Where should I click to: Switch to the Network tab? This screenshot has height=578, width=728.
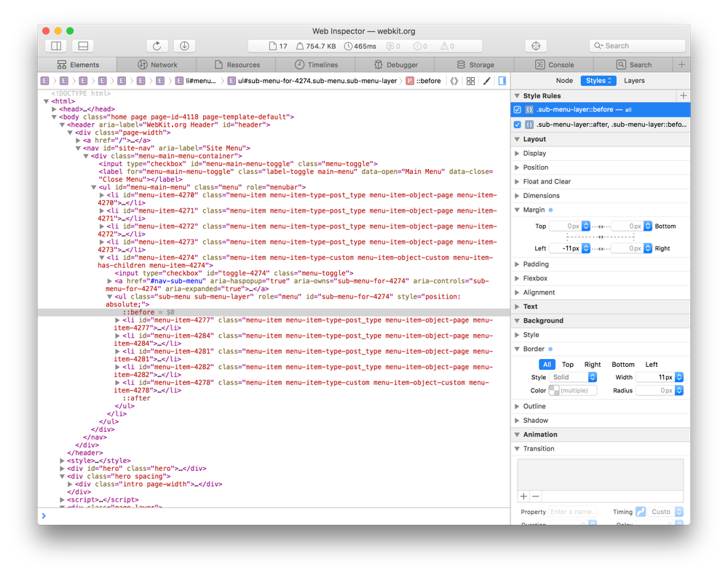point(157,65)
